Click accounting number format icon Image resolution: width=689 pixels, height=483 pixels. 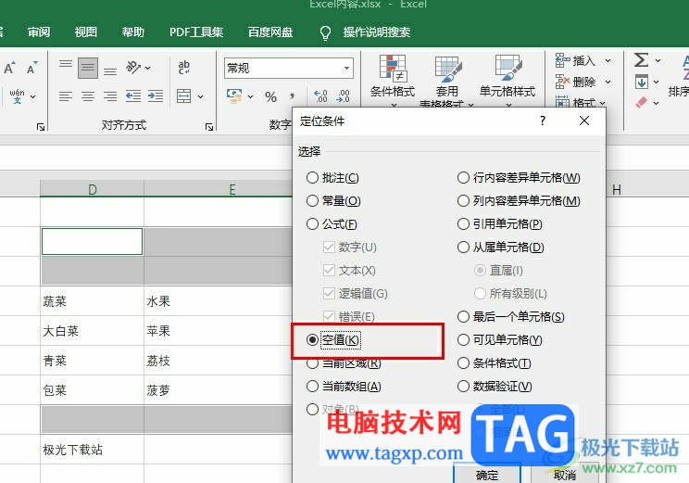pyautogui.click(x=234, y=95)
